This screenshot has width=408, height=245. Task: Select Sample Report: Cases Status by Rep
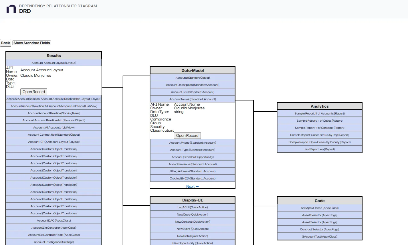click(x=319, y=135)
